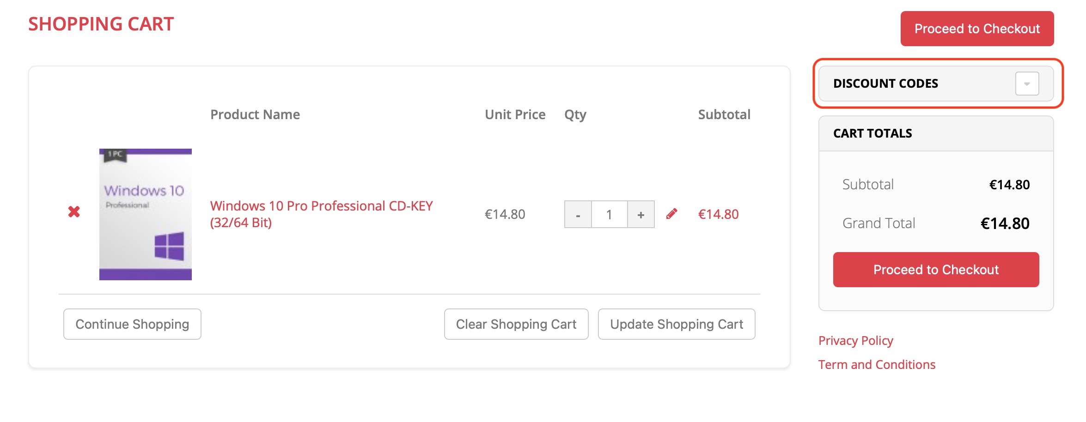Expand the Discount Codes dropdown arrow
This screenshot has width=1086, height=422.
pos(1027,84)
